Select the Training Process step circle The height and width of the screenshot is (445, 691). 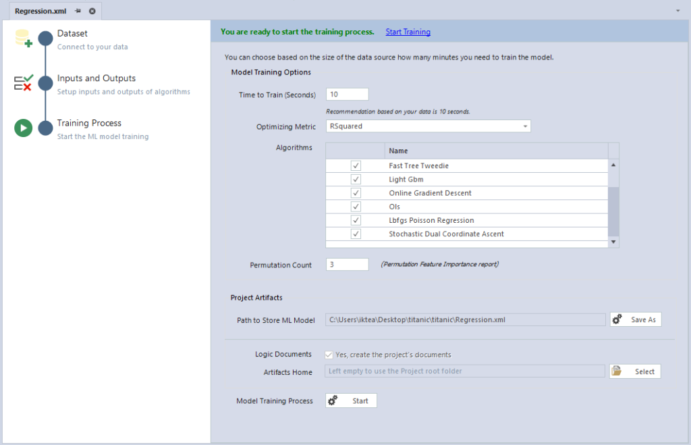click(x=45, y=128)
